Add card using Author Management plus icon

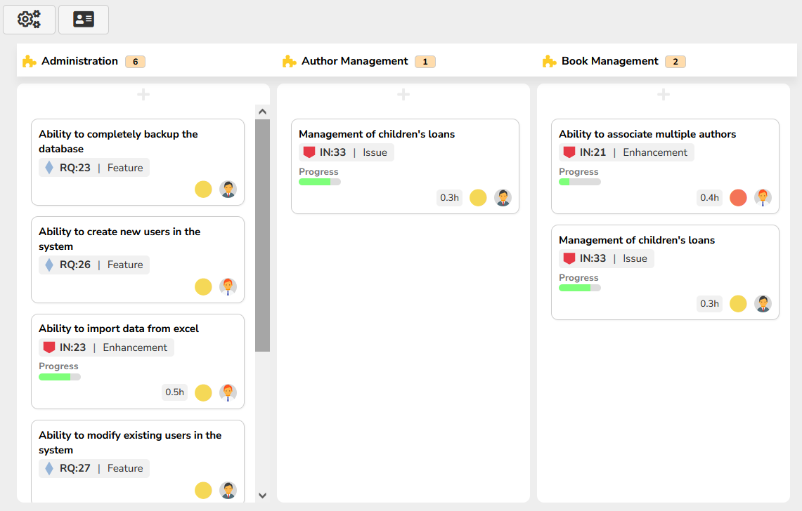point(403,94)
